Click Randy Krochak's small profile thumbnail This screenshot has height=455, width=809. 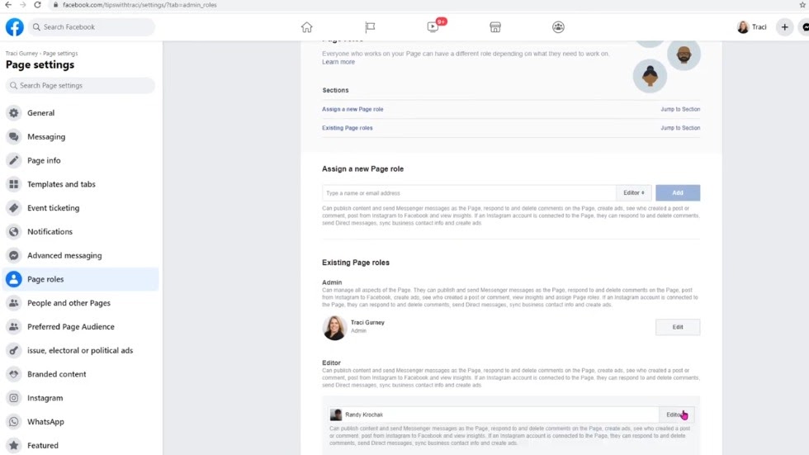336,415
